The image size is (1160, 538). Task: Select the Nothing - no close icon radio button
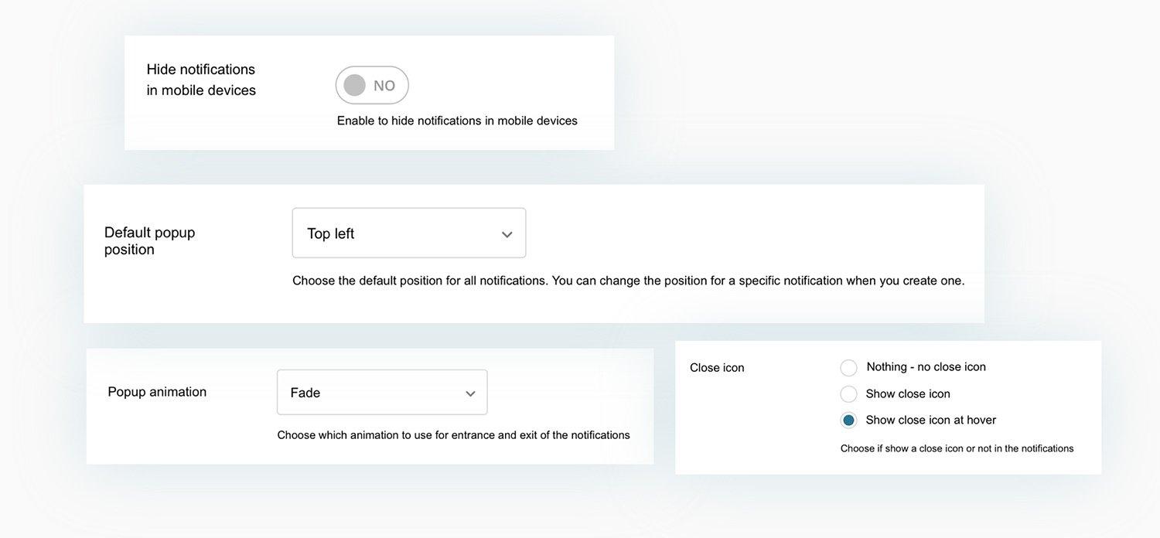(848, 368)
